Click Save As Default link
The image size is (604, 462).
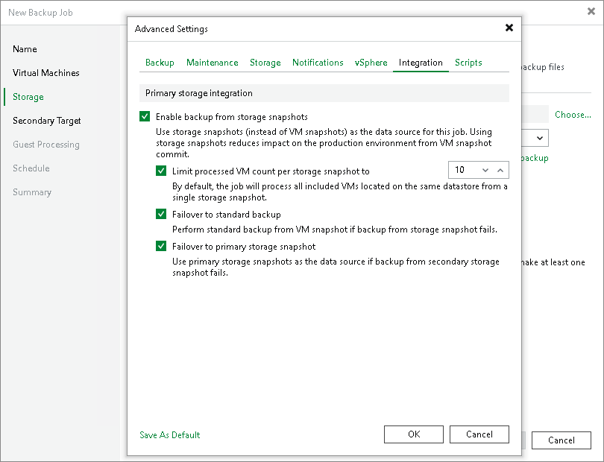[169, 434]
